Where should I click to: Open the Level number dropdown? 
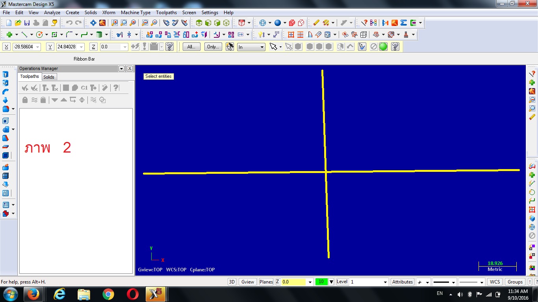click(x=385, y=282)
